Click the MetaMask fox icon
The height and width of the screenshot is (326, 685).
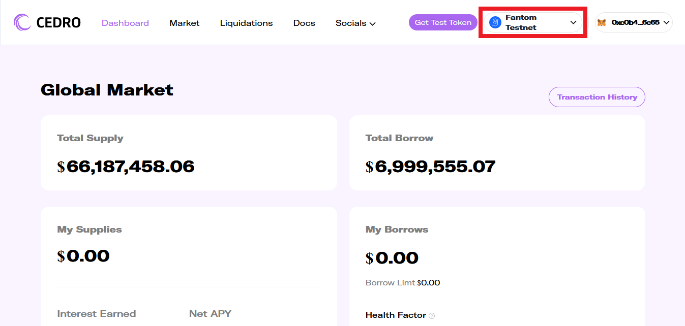click(x=602, y=22)
